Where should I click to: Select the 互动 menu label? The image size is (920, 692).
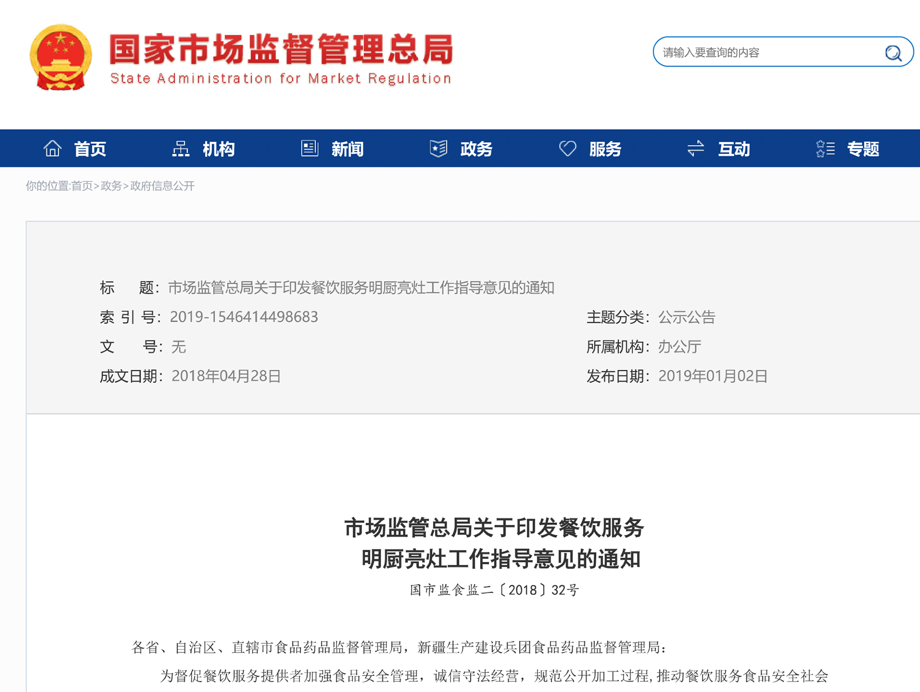[x=734, y=149]
